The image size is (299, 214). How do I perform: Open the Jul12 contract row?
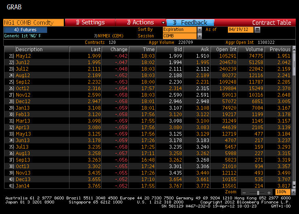click(x=148, y=69)
